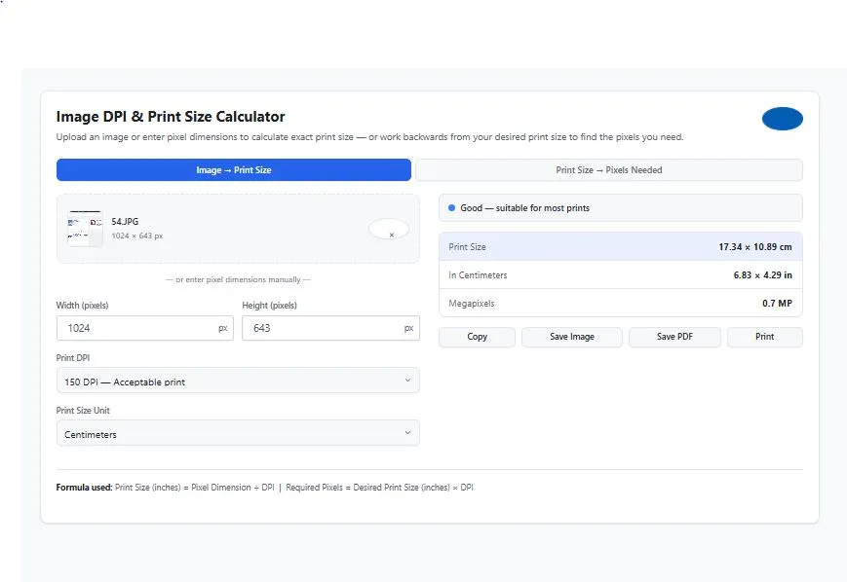Screen dimensions: 847x582
Task: Click the Megapixels row label
Action: coord(472,303)
